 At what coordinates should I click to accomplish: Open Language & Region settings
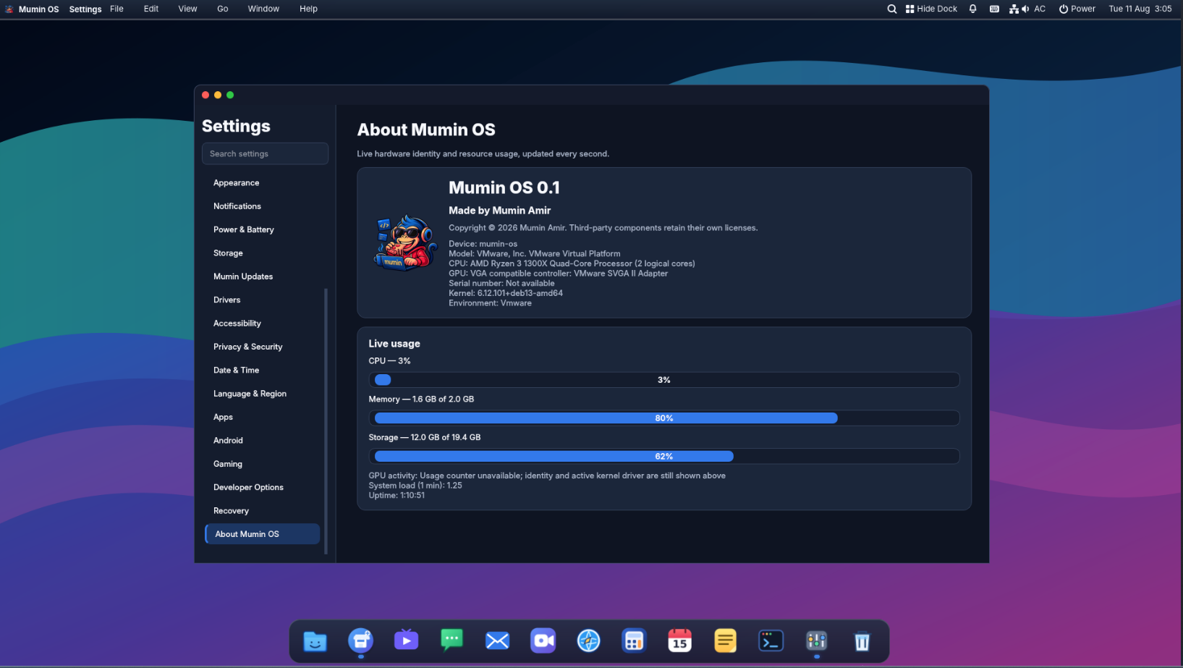(x=263, y=394)
